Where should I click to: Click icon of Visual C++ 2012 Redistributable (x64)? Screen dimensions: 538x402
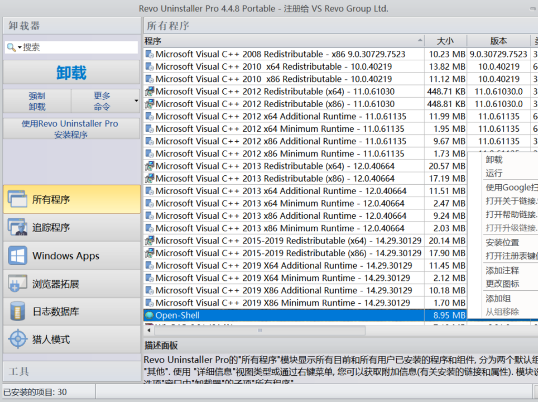coord(149,91)
